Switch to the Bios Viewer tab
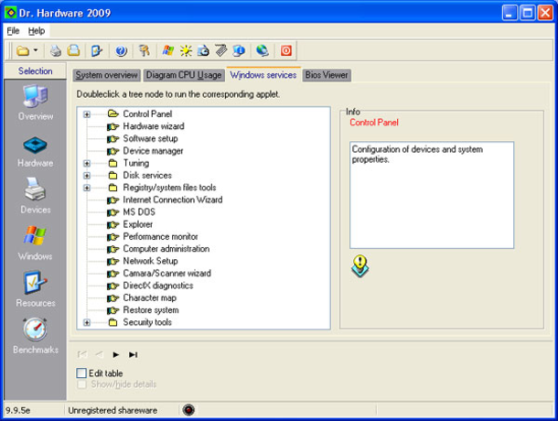This screenshot has width=558, height=421. pyautogui.click(x=327, y=75)
